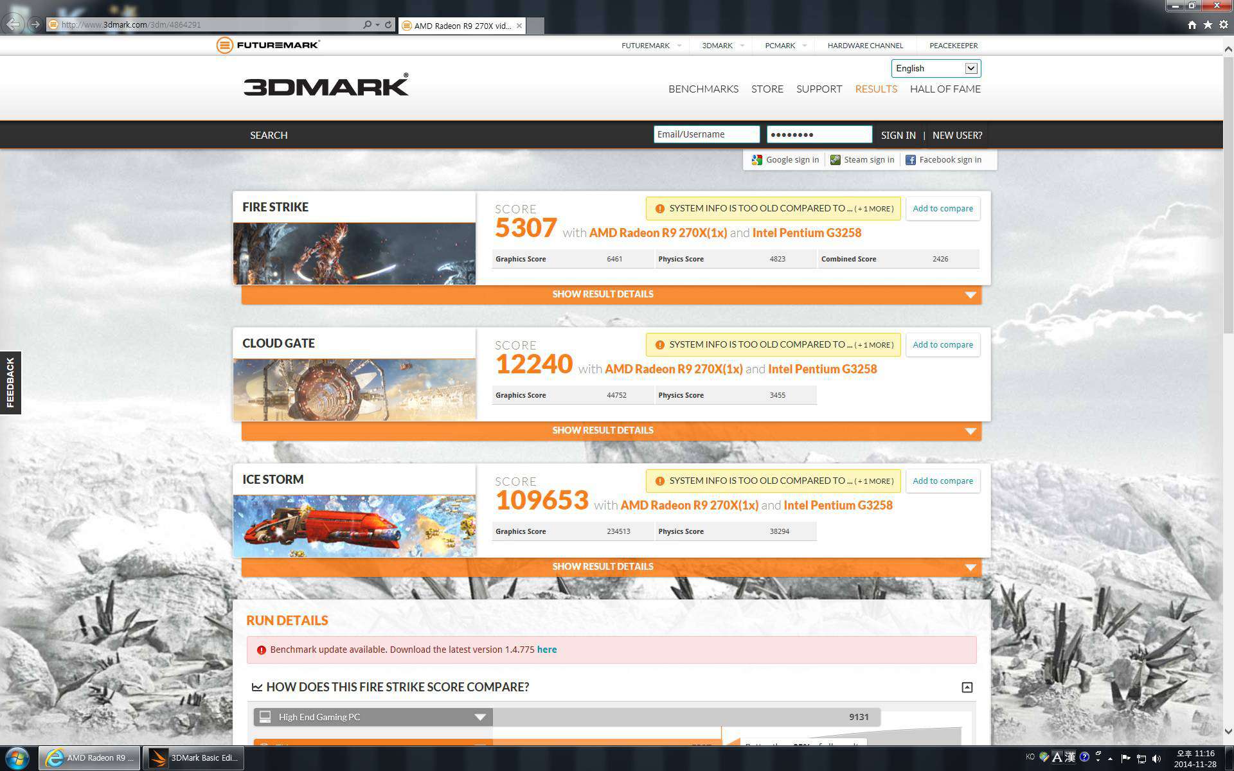
Task: Expand Fire Strike show result details
Action: [611, 294]
